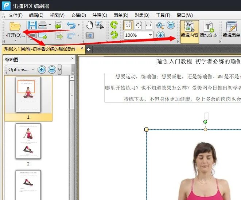241x200 pixels.
Task: Click the page number 2 label under thumbnail
Action: pos(28,164)
